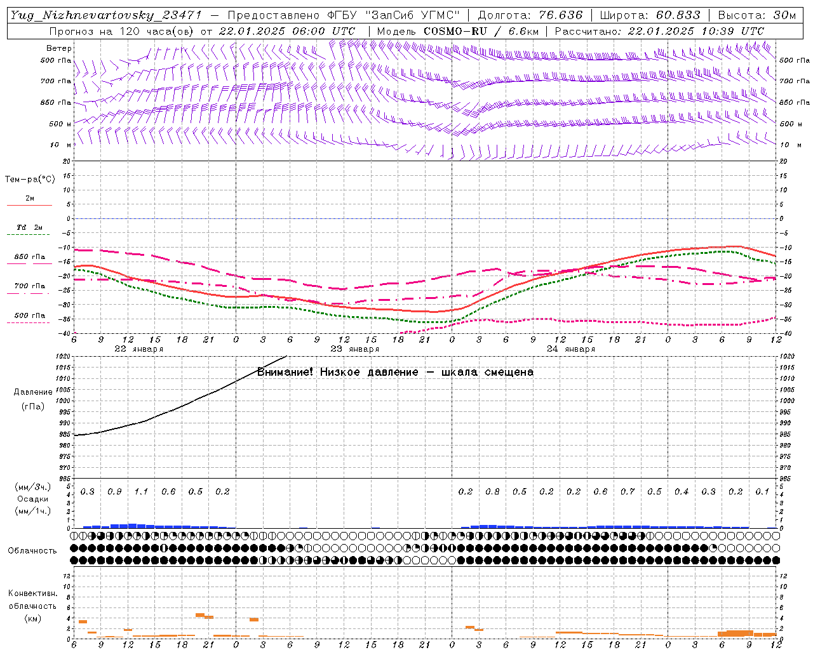Click the 985 label on left pressure axis
Screen dimensions: 813x650
pyautogui.click(x=66, y=434)
